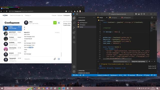This screenshot has width=160, height=90.
Task: Open the VS Code hamburger menu
Action: (x=77, y=14)
